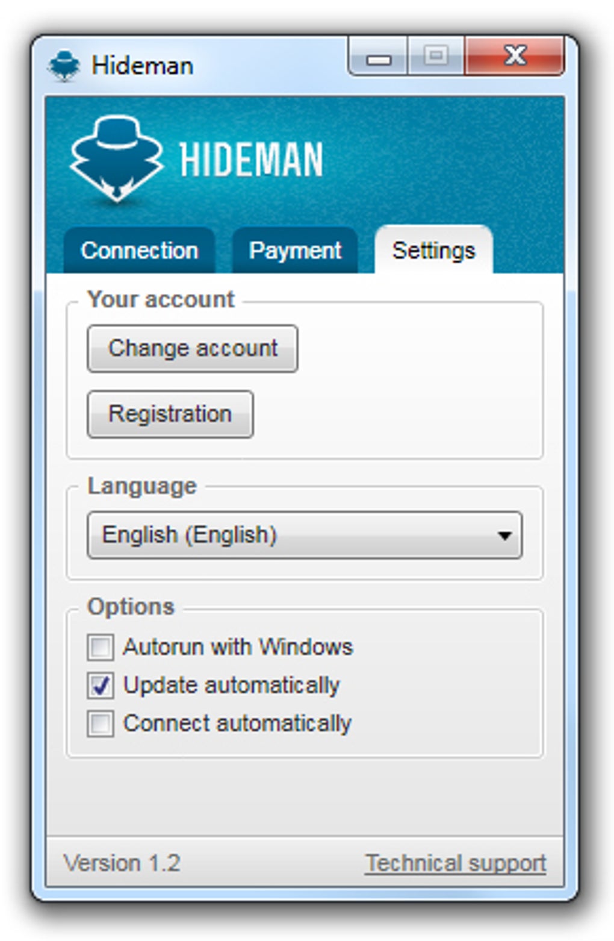This screenshot has width=614, height=941.
Task: Select the Settings tab
Action: click(433, 250)
